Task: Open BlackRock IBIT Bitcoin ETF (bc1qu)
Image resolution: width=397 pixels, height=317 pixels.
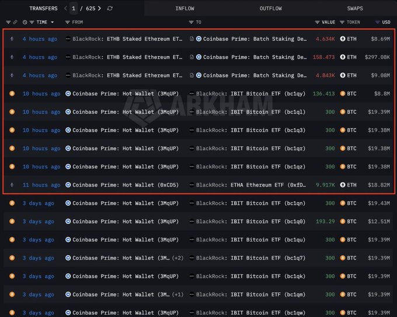Action: pyautogui.click(x=250, y=239)
